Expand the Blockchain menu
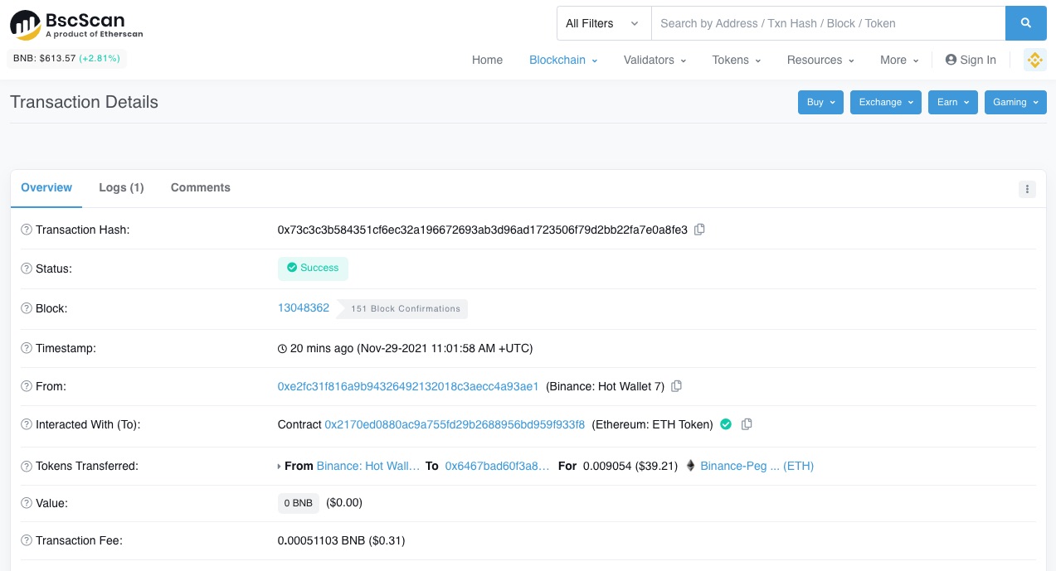1056x571 pixels. coord(563,60)
